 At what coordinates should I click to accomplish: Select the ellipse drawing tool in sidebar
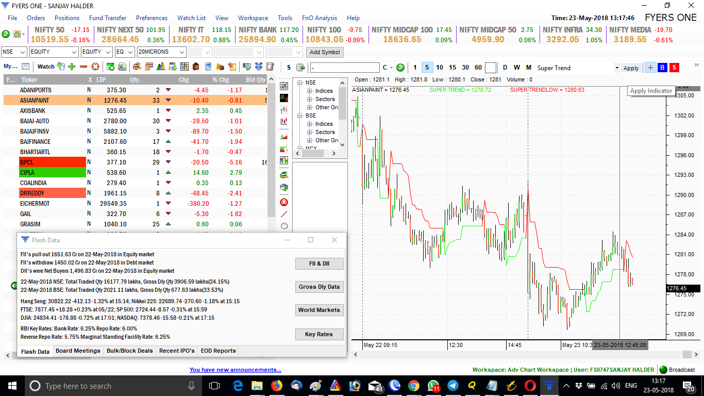[284, 226]
